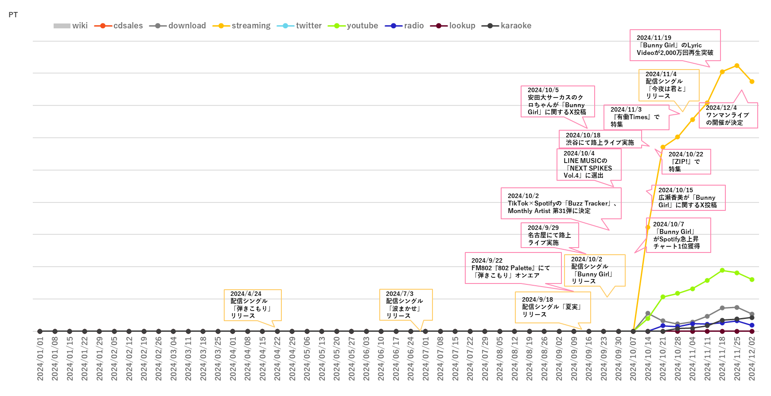
Task: Click the 2024/12/4 one-man live callout
Action: (728, 115)
